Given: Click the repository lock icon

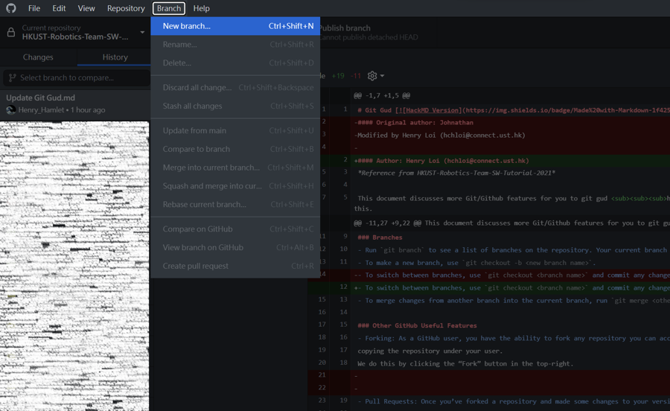Looking at the screenshot, I should tap(10, 33).
